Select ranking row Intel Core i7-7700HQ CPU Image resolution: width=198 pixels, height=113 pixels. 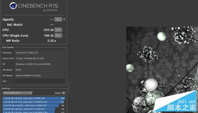(34, 102)
